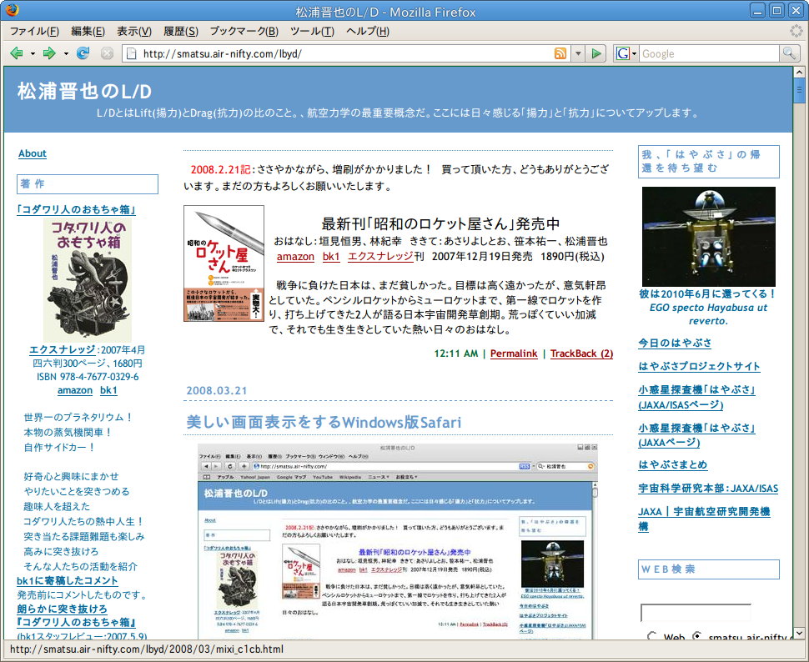Screen dimensions: 809x662
Task: Expand the address bar URL history dropdown
Action: [x=578, y=53]
